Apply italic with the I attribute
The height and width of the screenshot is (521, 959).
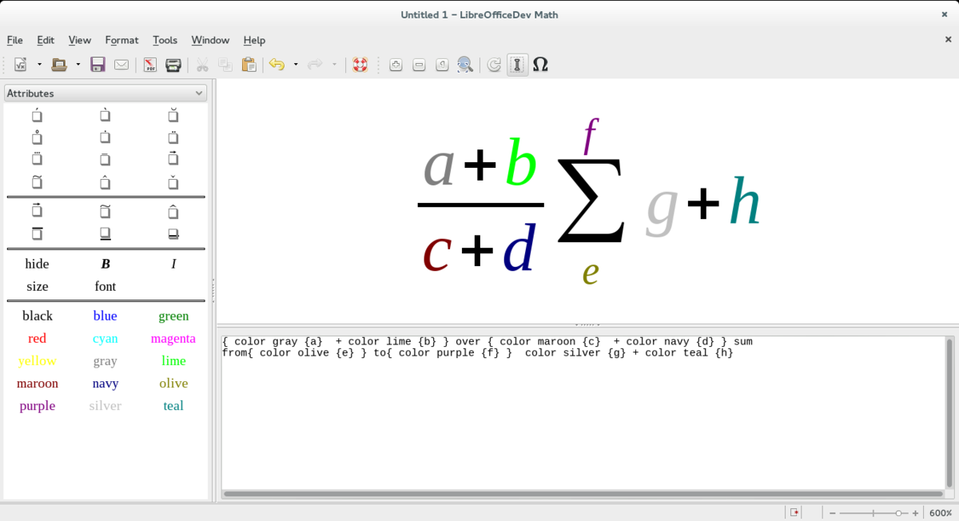(173, 263)
